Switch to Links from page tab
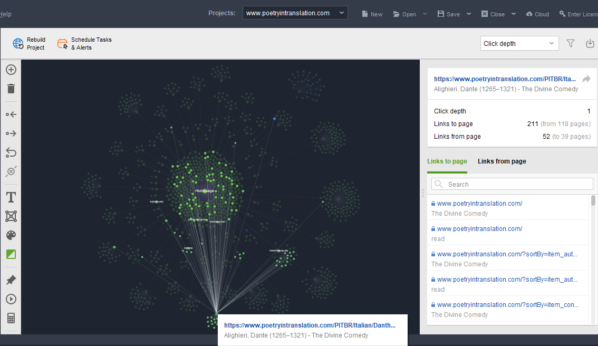This screenshot has width=598, height=346. [x=502, y=161]
